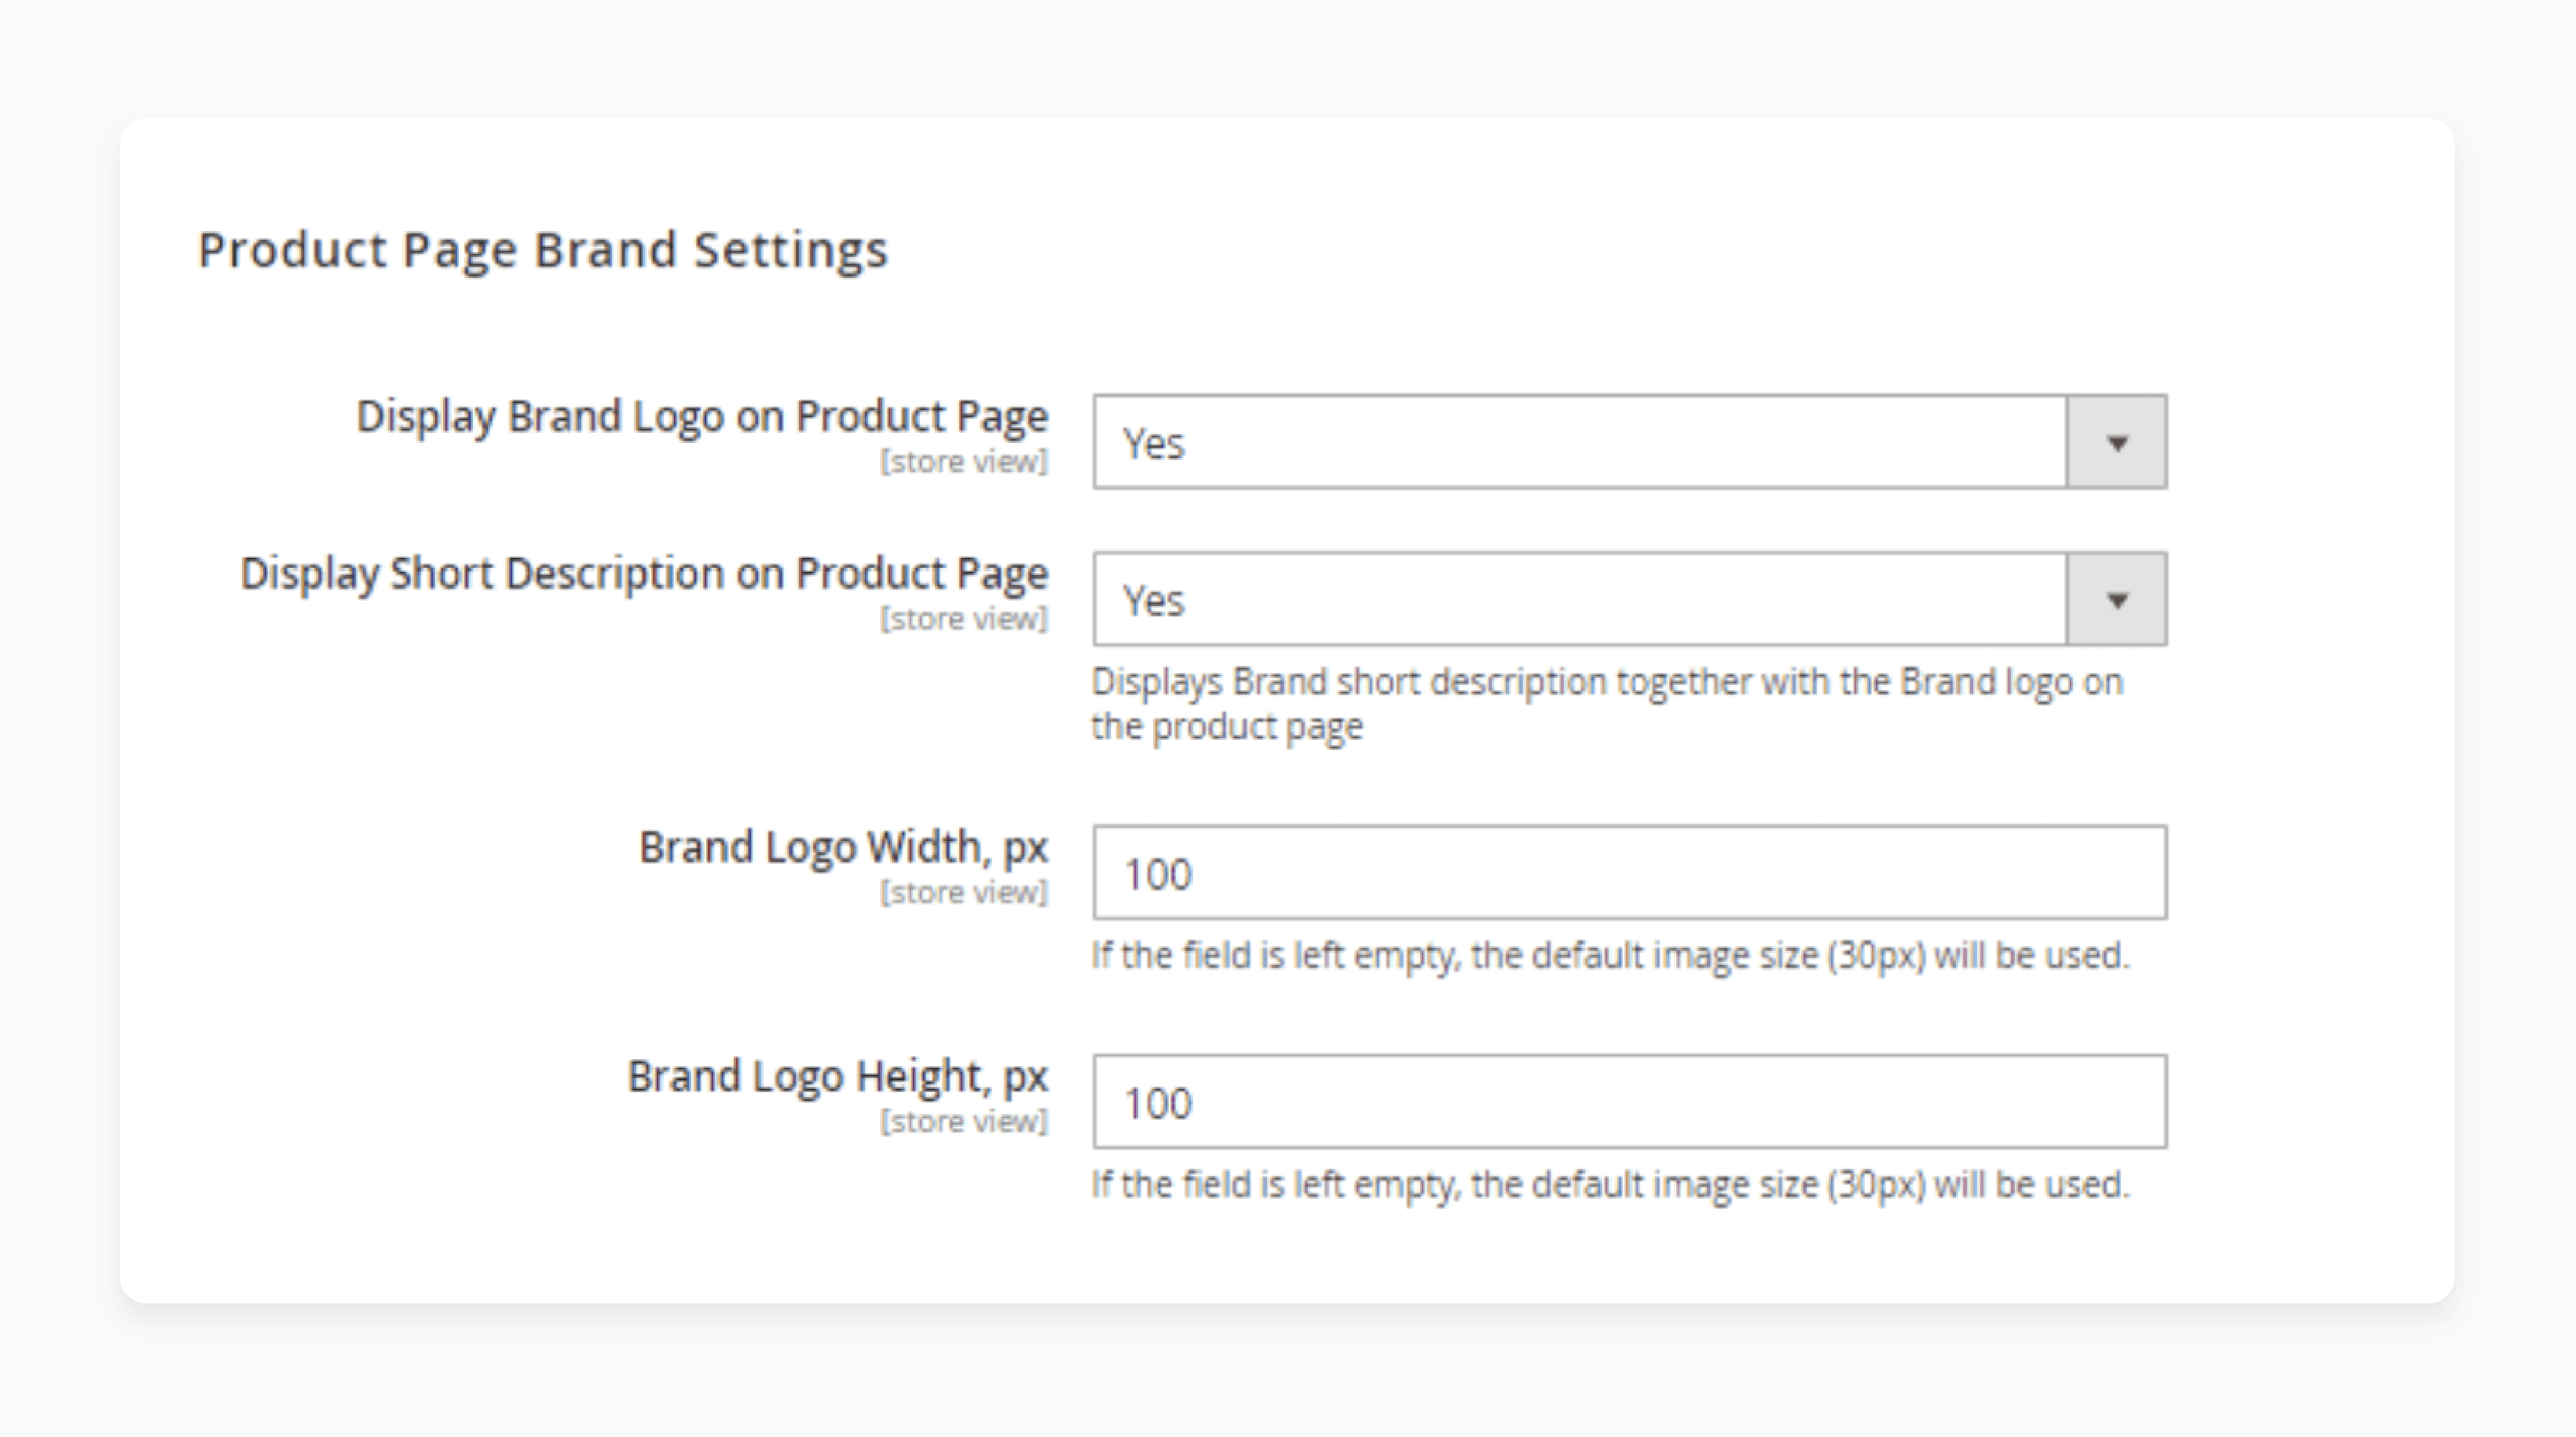Click the default image size note under Width

[x=1610, y=956]
